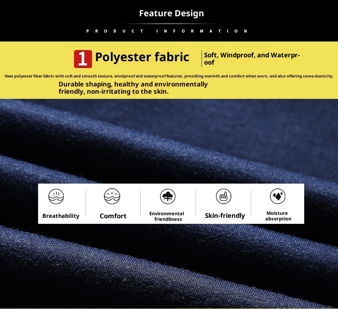Click the PRODUCT INFORMATION subtitle
This screenshot has height=309, width=338.
pyautogui.click(x=167, y=31)
